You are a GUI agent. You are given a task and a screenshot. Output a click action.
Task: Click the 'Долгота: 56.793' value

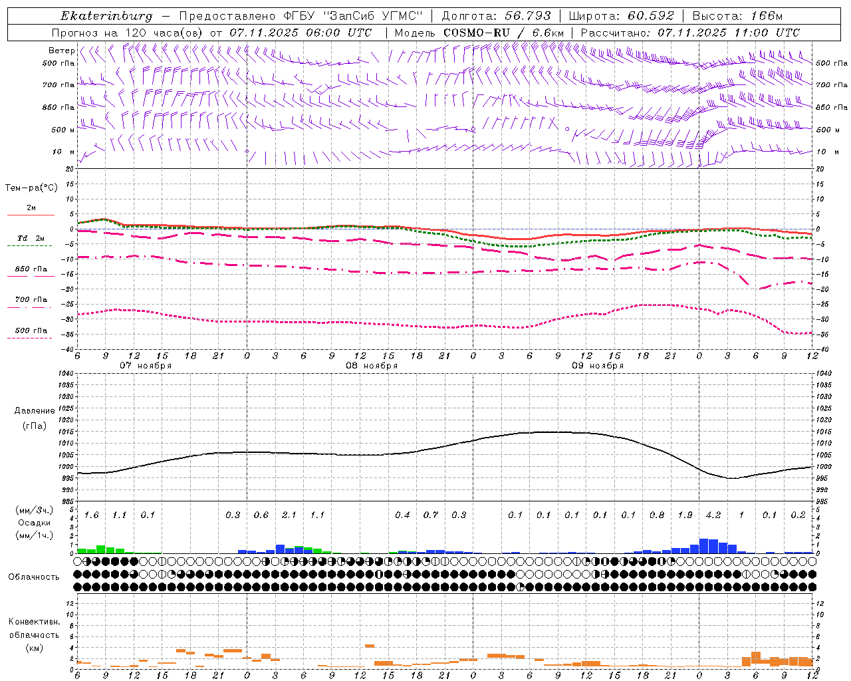click(497, 16)
